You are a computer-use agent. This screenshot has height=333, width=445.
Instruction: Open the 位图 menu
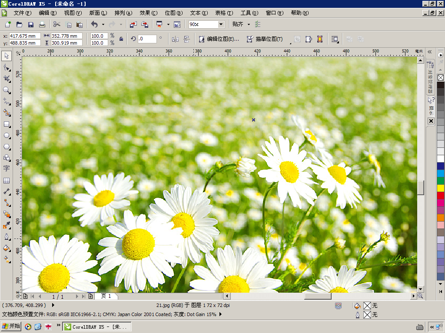point(173,13)
